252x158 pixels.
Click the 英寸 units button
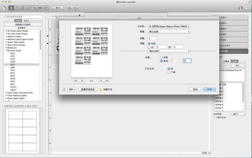click(58, 8)
